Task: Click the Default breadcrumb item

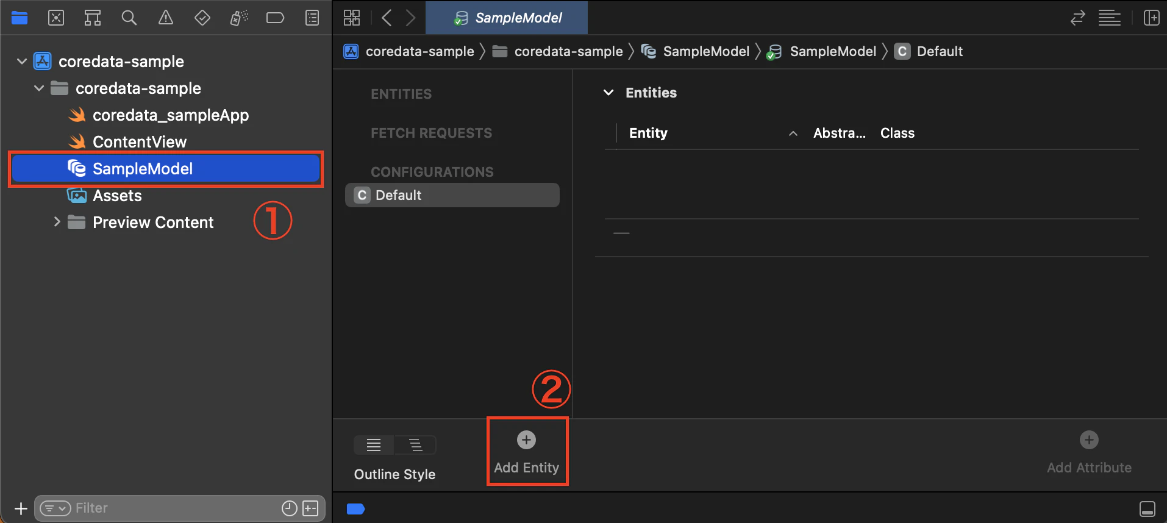Action: (x=929, y=52)
